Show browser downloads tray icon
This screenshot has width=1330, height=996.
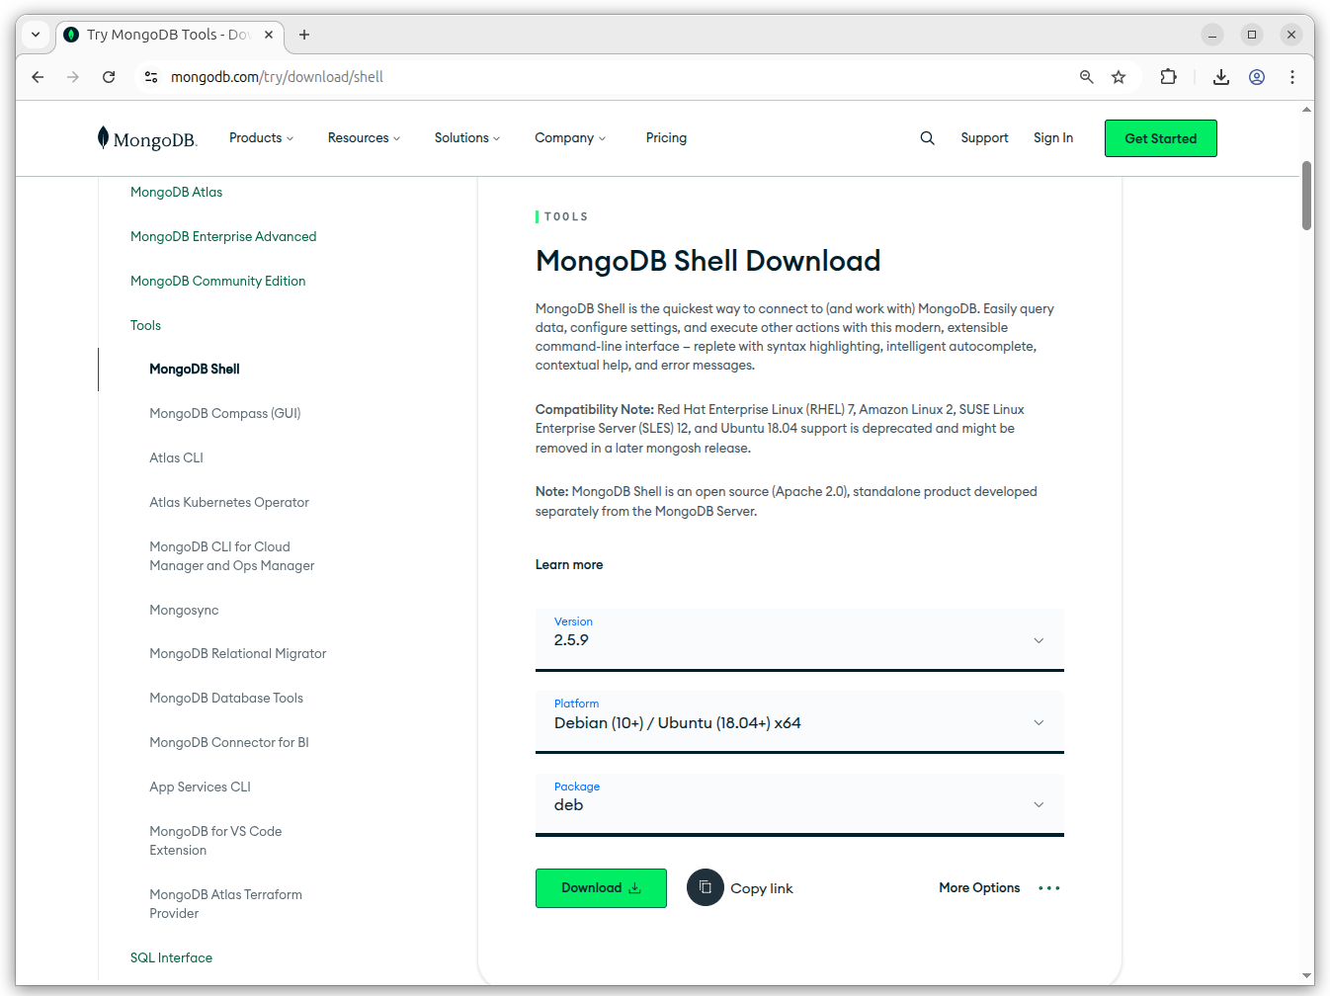coord(1221,77)
